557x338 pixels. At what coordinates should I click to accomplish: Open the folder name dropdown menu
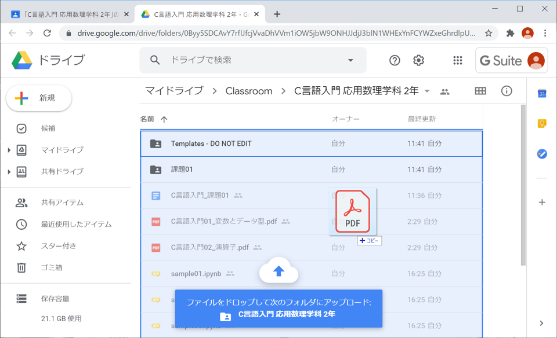(427, 91)
